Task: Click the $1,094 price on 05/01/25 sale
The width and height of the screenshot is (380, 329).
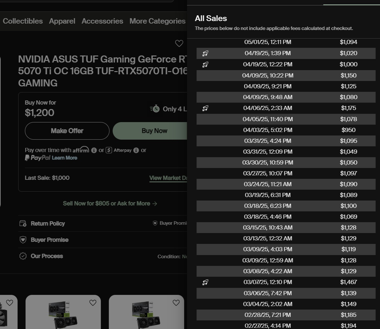Action: pyautogui.click(x=348, y=42)
